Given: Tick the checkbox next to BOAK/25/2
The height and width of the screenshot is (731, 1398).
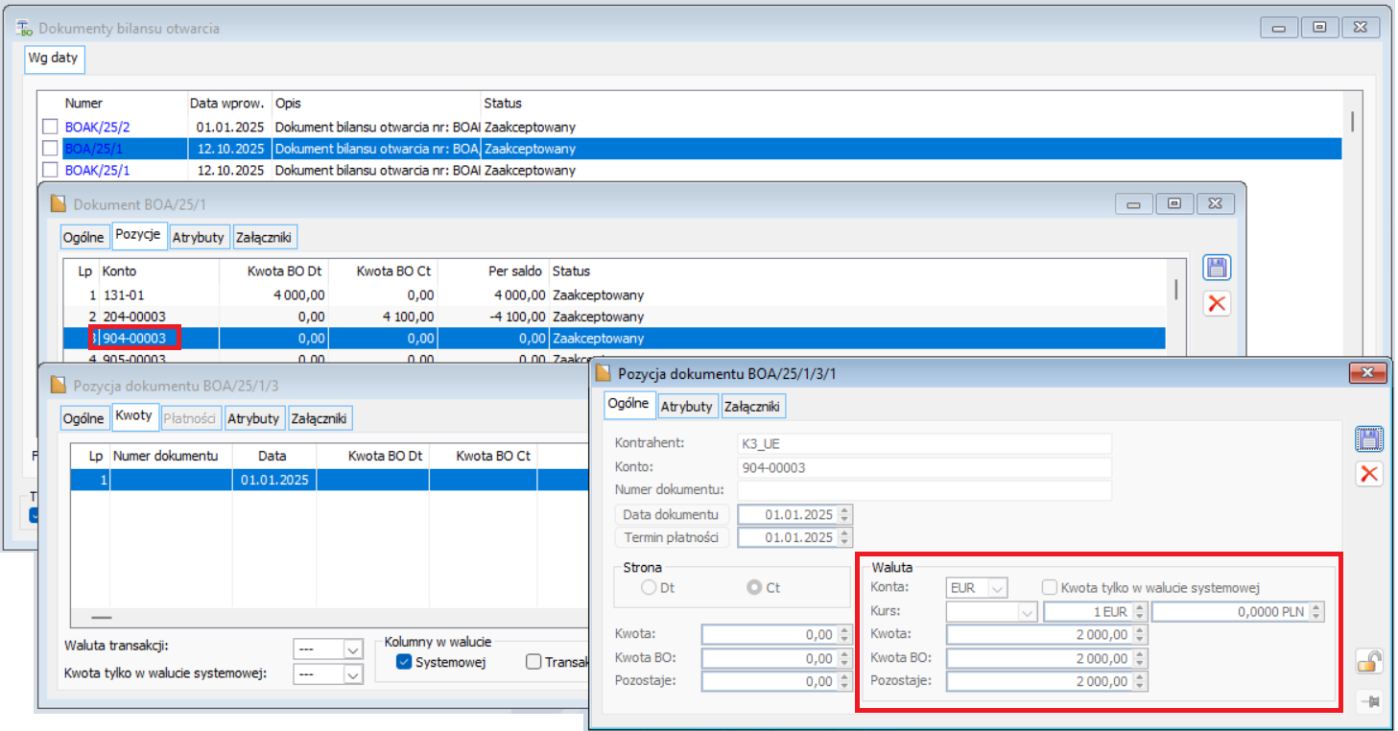Looking at the screenshot, I should click(x=50, y=127).
